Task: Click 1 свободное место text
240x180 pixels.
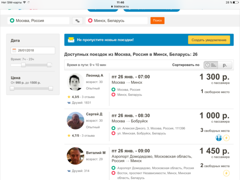Action: coord(215,92)
